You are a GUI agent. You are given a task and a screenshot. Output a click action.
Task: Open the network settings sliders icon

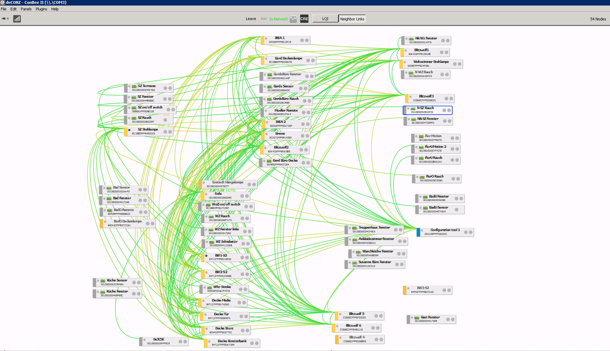293,19
